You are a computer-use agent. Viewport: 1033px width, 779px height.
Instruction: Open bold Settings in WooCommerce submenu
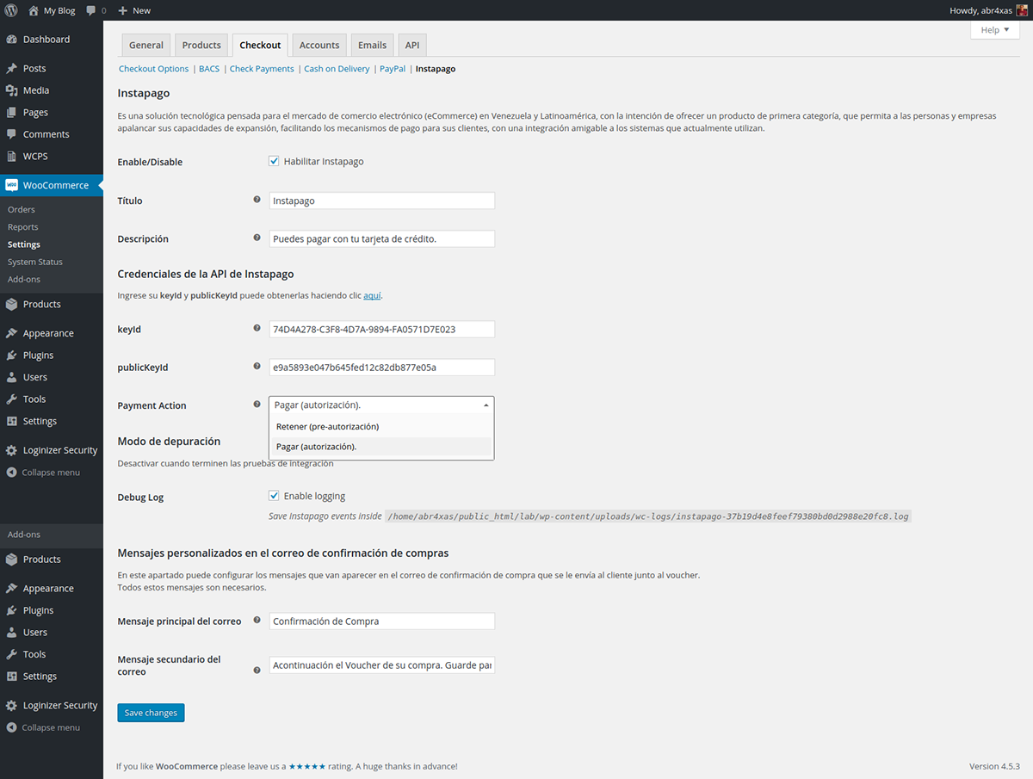point(24,244)
